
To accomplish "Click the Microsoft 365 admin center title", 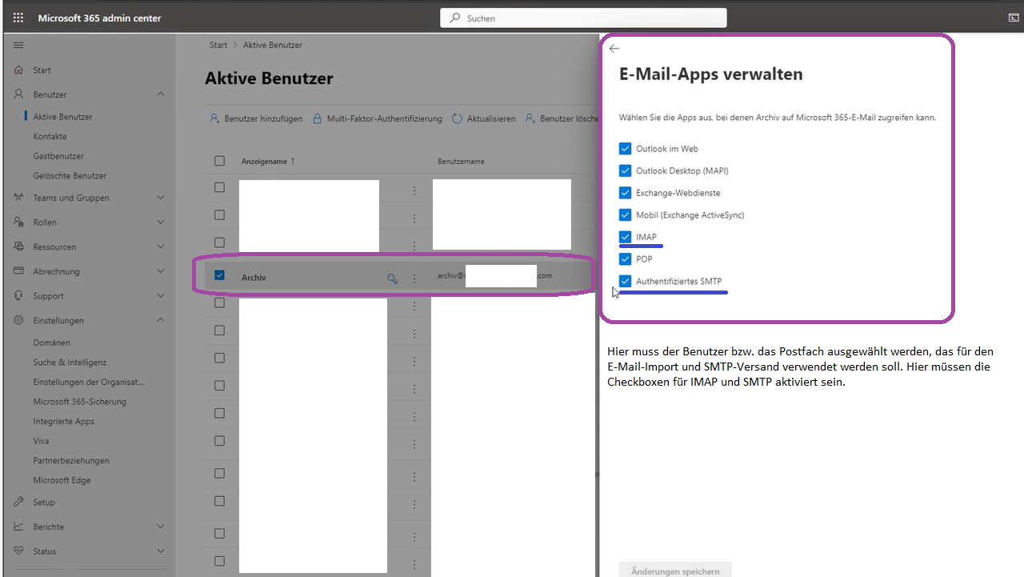I will click(99, 18).
